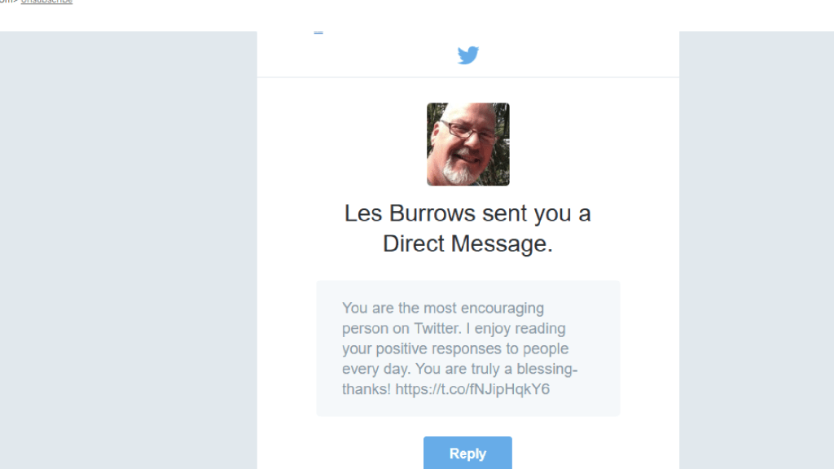Click the small blue underline mark above logo

318,33
